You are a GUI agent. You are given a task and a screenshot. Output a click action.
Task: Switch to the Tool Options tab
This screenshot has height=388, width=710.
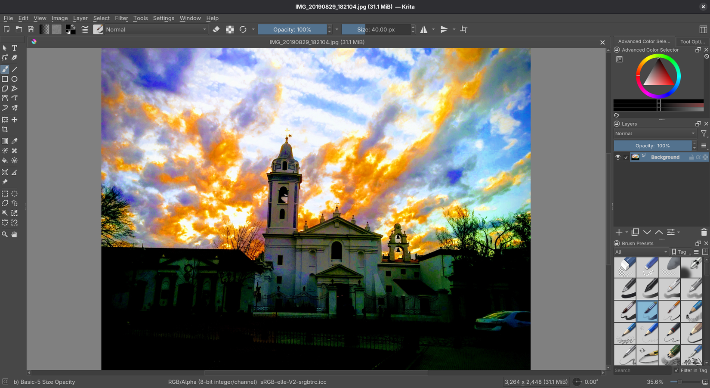692,41
